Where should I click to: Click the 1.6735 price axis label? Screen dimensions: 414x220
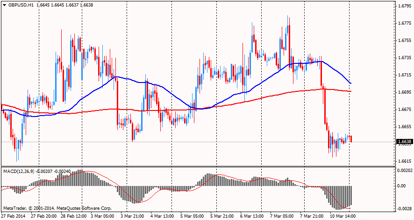404,58
